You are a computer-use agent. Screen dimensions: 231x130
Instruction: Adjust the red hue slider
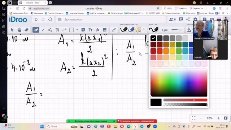tap(185, 100)
